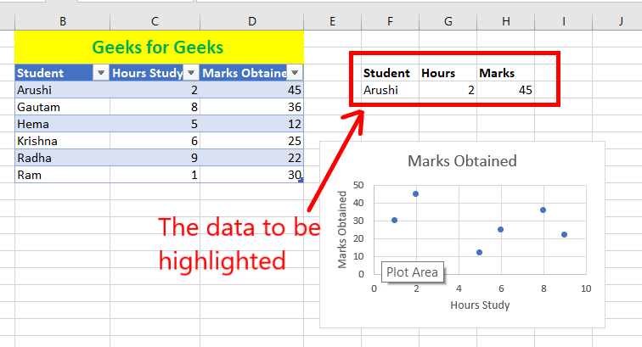The width and height of the screenshot is (642, 347).
Task: Open the Hours Study filter dropdown
Action: click(x=191, y=73)
